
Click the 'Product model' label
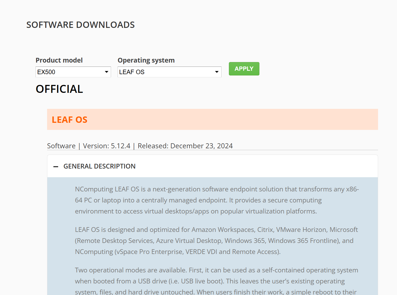click(x=59, y=60)
